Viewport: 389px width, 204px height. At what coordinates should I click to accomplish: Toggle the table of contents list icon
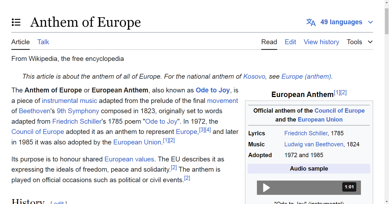[16, 22]
